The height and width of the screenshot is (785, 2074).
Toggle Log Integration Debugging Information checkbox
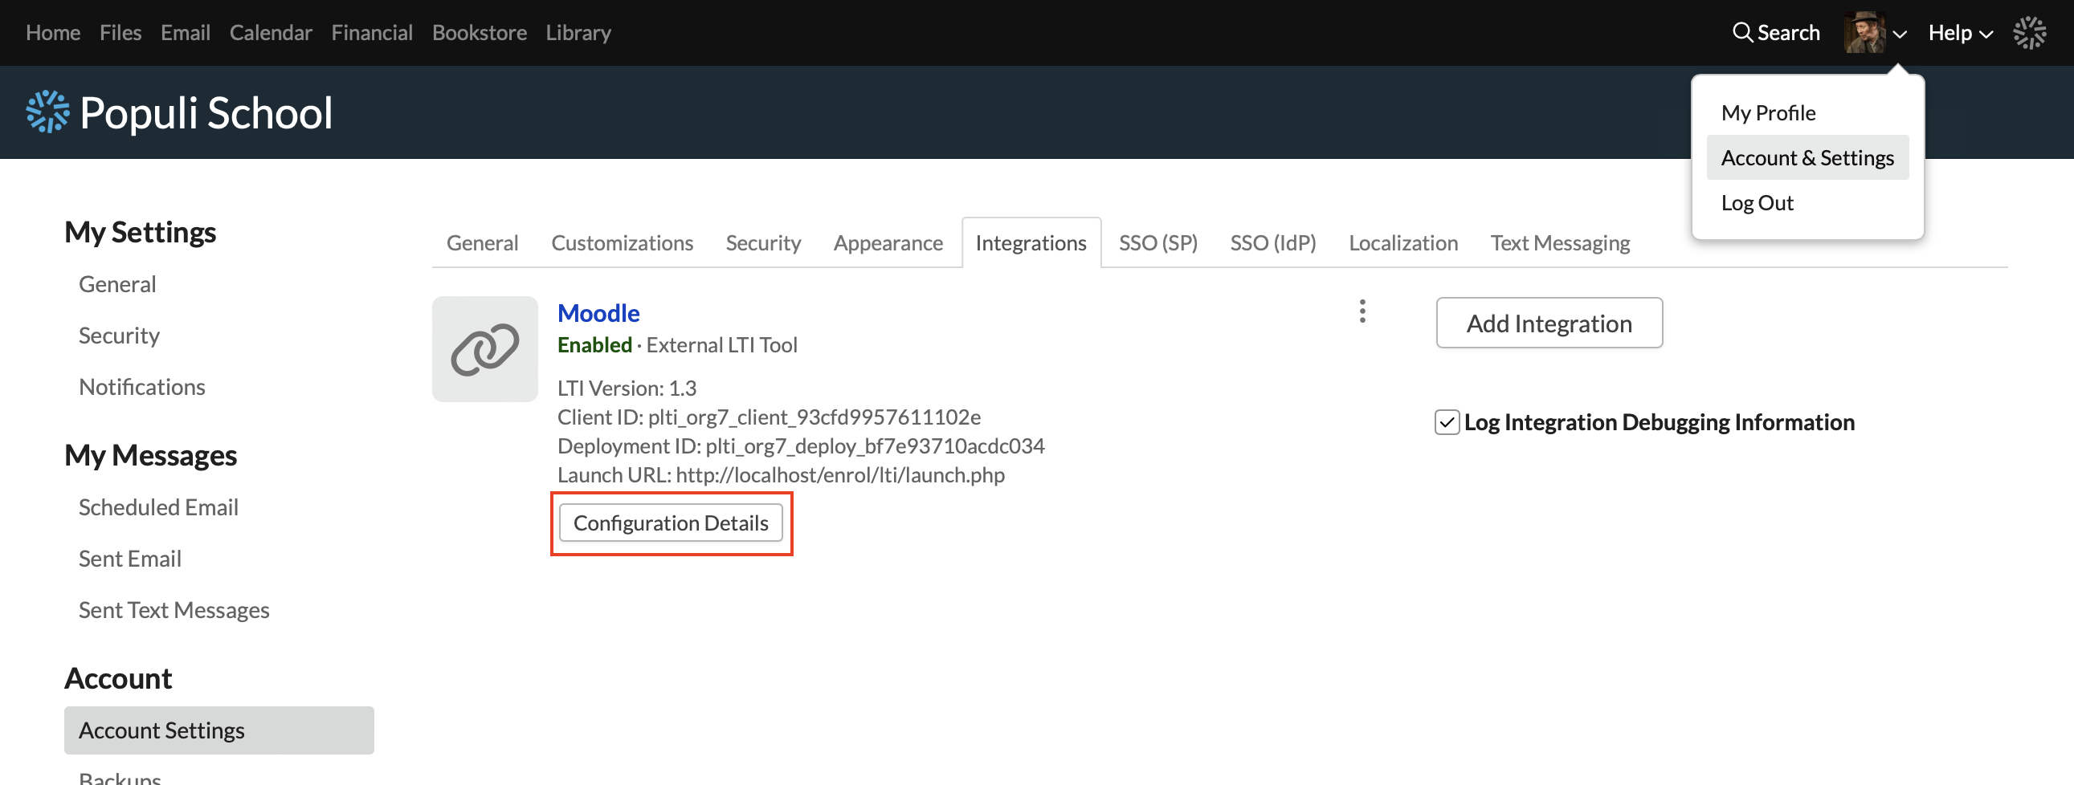coord(1447,422)
